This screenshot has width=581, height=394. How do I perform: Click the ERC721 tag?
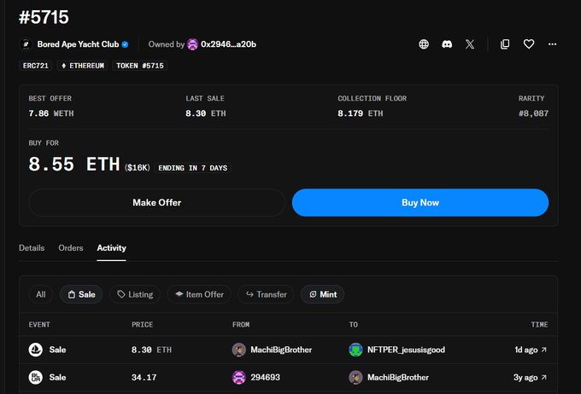click(x=36, y=66)
